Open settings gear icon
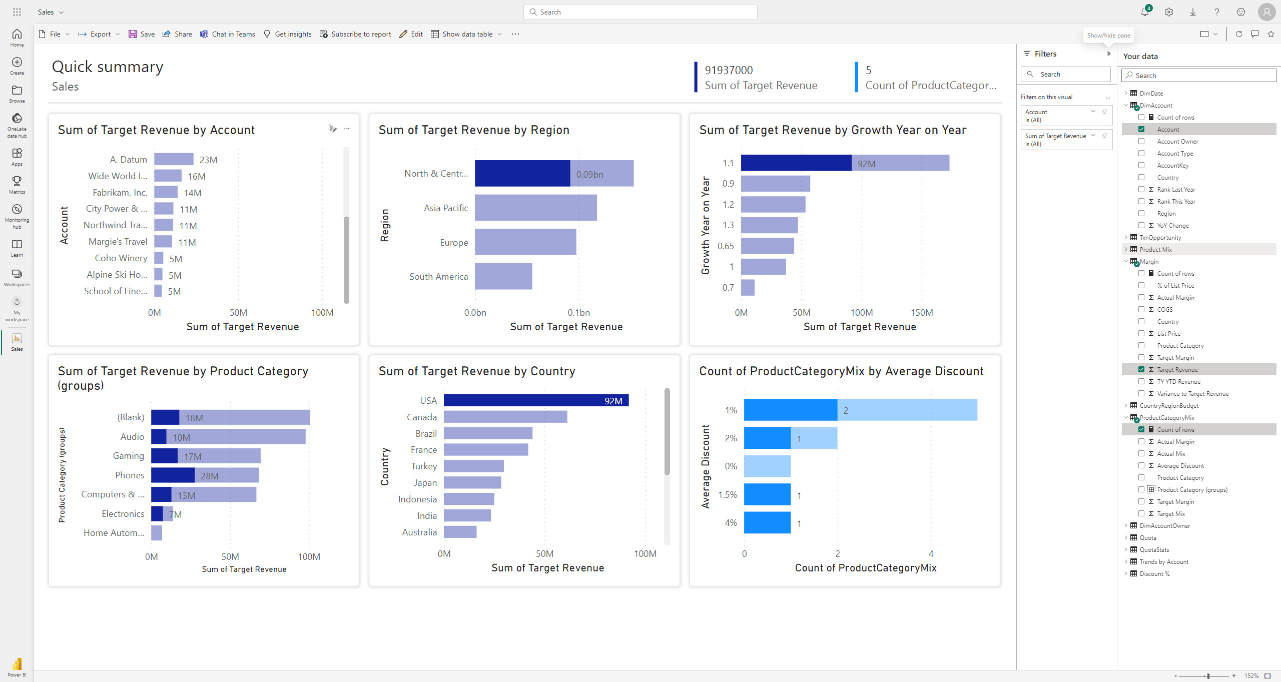The image size is (1281, 682). [1169, 12]
